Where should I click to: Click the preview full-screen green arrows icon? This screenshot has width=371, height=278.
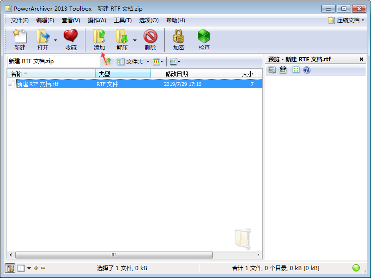pos(296,70)
